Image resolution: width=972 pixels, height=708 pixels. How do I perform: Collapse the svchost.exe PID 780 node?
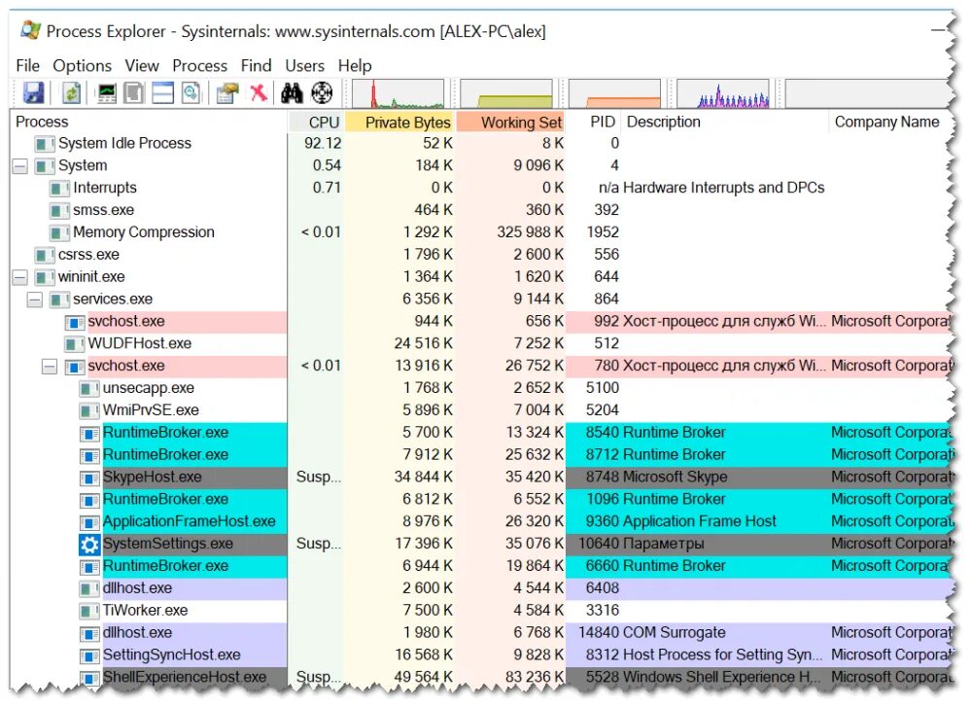coord(50,367)
